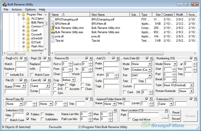This screenshot has height=131, width=201.
Task: Click the eOneSoft folder icon
Action: point(28,39)
